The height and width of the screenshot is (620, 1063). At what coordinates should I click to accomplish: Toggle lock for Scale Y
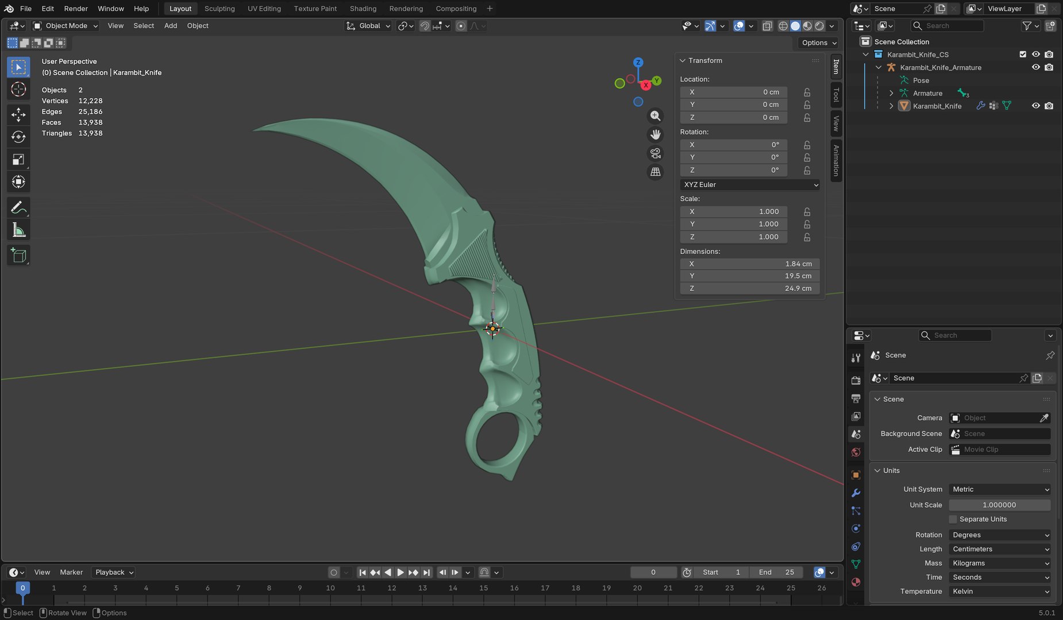tap(807, 224)
